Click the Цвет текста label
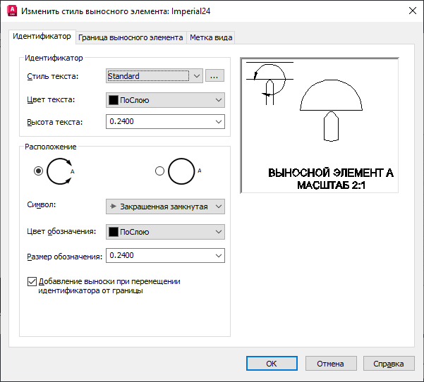 click(51, 99)
